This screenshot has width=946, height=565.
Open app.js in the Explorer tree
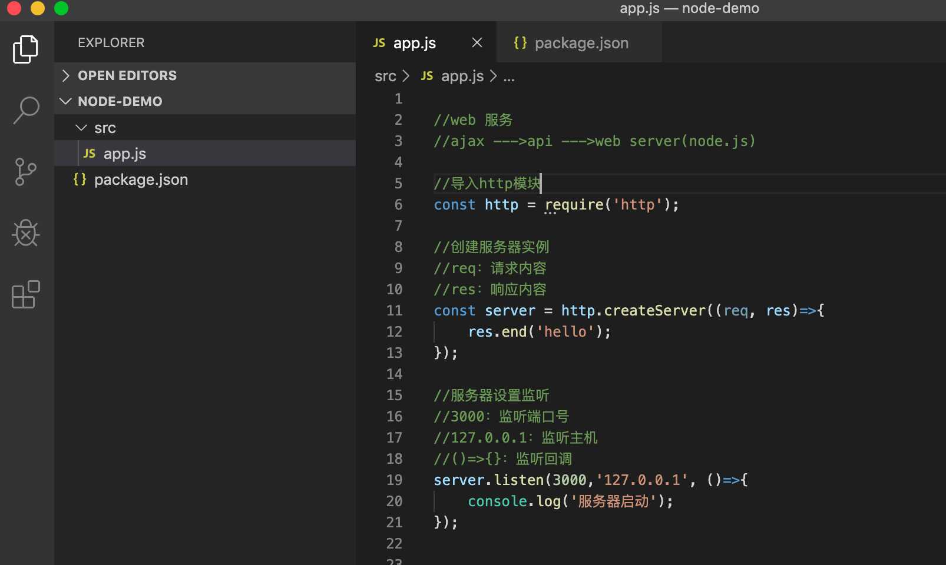tap(205, 154)
